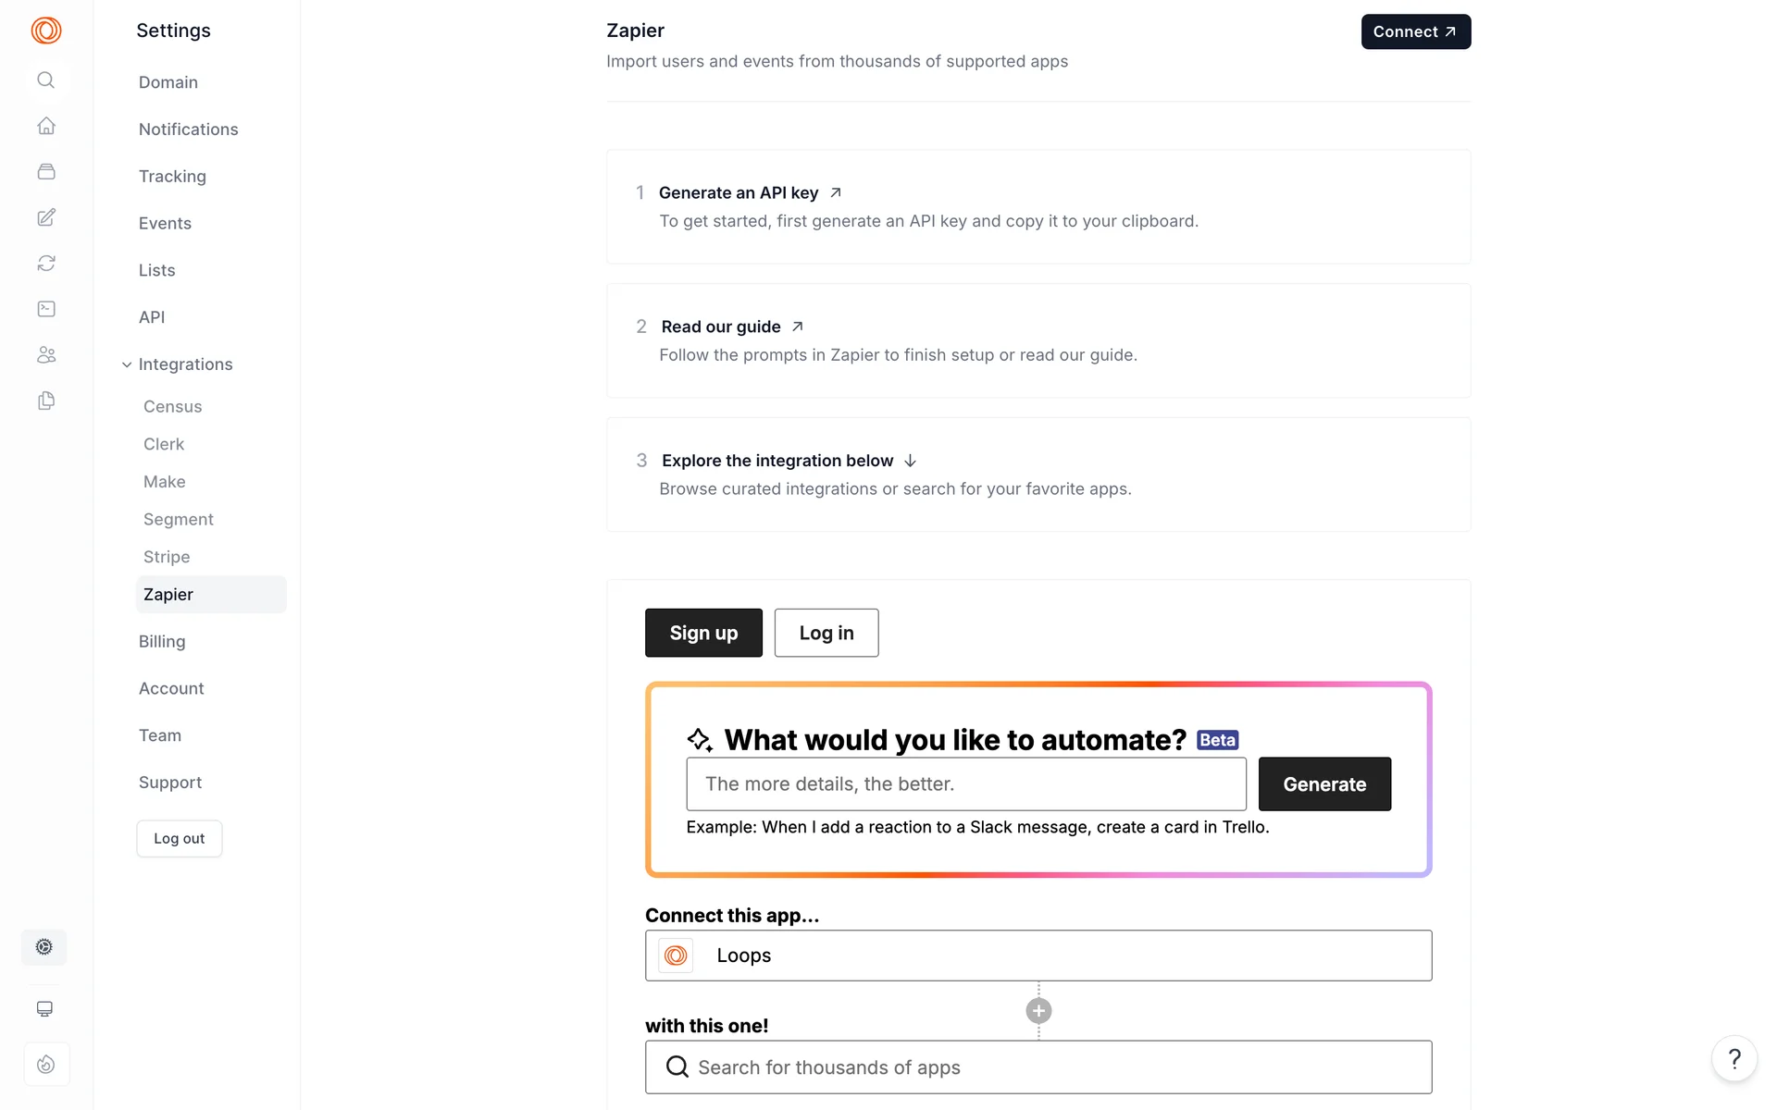Image resolution: width=1777 pixels, height=1110 pixels.
Task: Click the audience people icon
Action: click(x=45, y=355)
